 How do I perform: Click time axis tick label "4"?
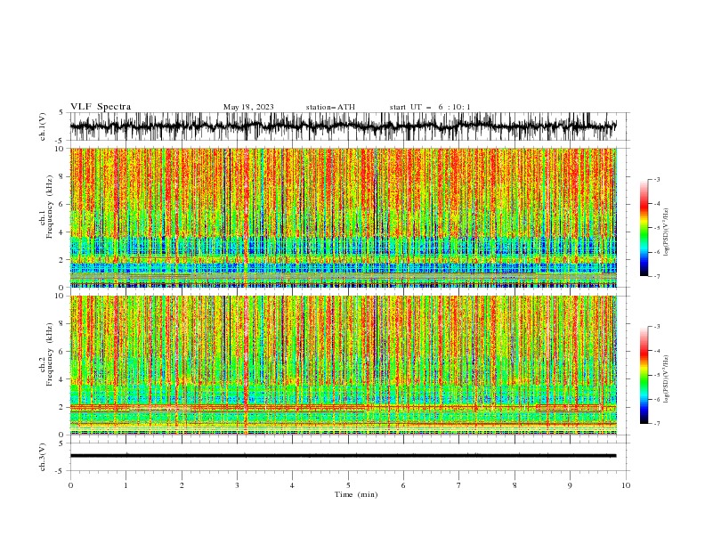point(292,485)
